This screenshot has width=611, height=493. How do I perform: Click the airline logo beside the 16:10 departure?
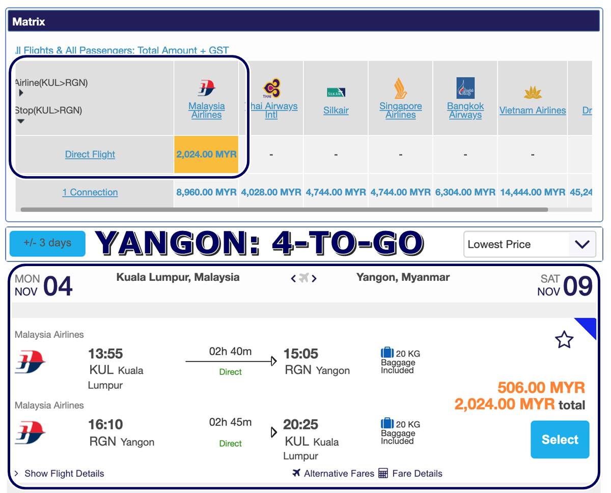(30, 432)
